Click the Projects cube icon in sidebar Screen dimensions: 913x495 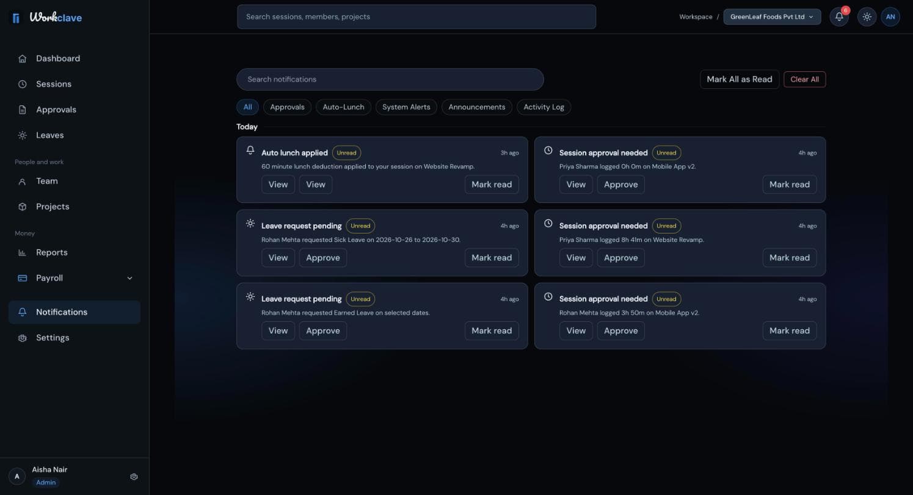(x=23, y=207)
